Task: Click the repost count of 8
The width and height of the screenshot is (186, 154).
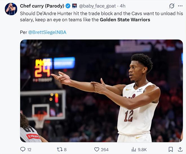Action: pyautogui.click(x=65, y=149)
